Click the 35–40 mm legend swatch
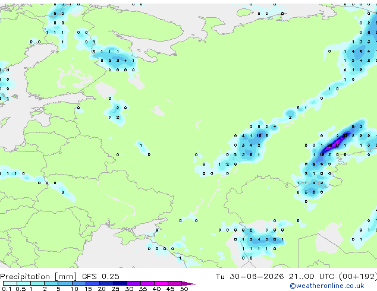This screenshot has height=291, width=377. click(147, 283)
